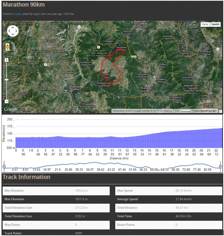This screenshot has height=236, width=224.
Task: Click the Mavrovo National Park marker icon
Action: (99, 47)
